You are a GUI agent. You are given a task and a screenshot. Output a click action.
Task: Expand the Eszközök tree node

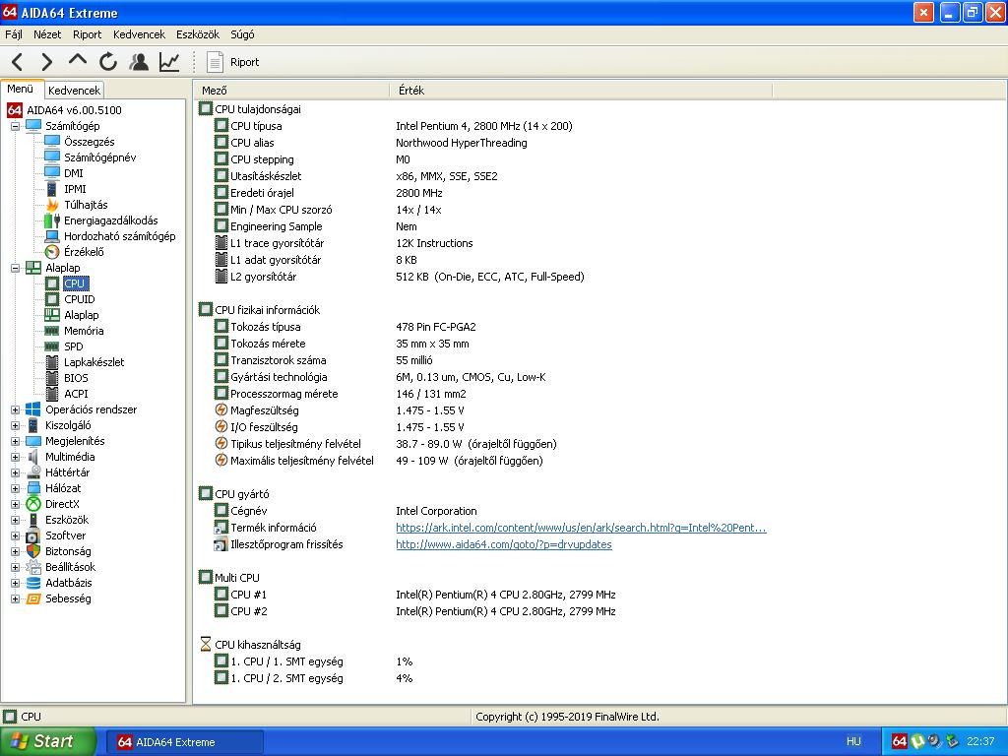click(x=15, y=520)
